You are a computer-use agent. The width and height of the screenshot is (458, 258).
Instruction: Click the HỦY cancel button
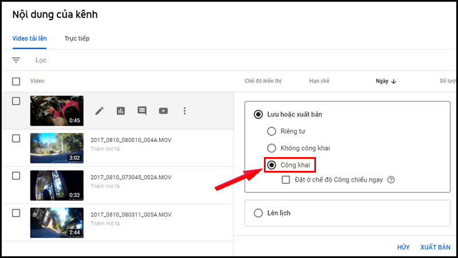click(x=404, y=247)
